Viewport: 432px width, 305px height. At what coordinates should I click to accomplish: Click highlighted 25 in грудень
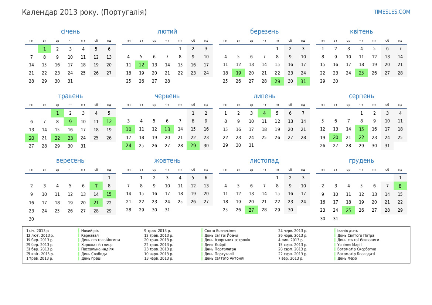point(348,210)
